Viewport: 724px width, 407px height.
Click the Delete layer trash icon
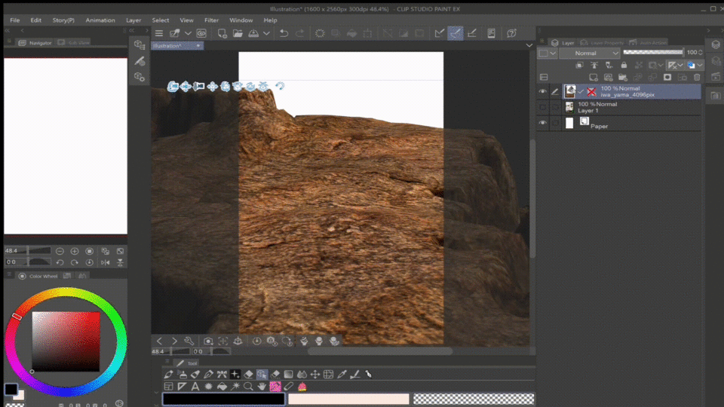point(697,77)
